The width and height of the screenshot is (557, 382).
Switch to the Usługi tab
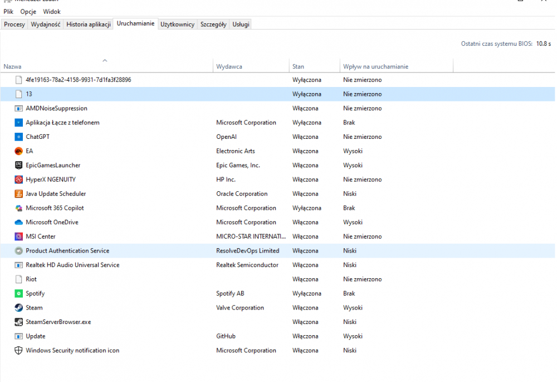(x=241, y=25)
